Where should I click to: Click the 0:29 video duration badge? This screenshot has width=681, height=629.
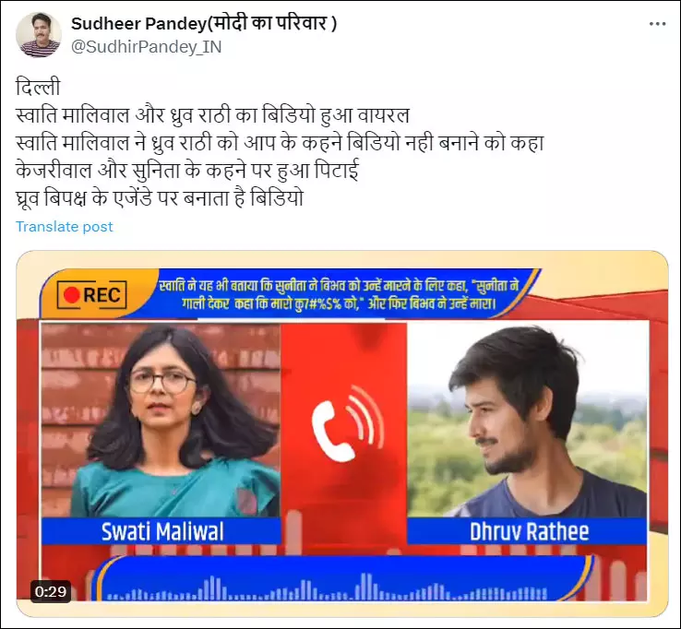(x=51, y=591)
